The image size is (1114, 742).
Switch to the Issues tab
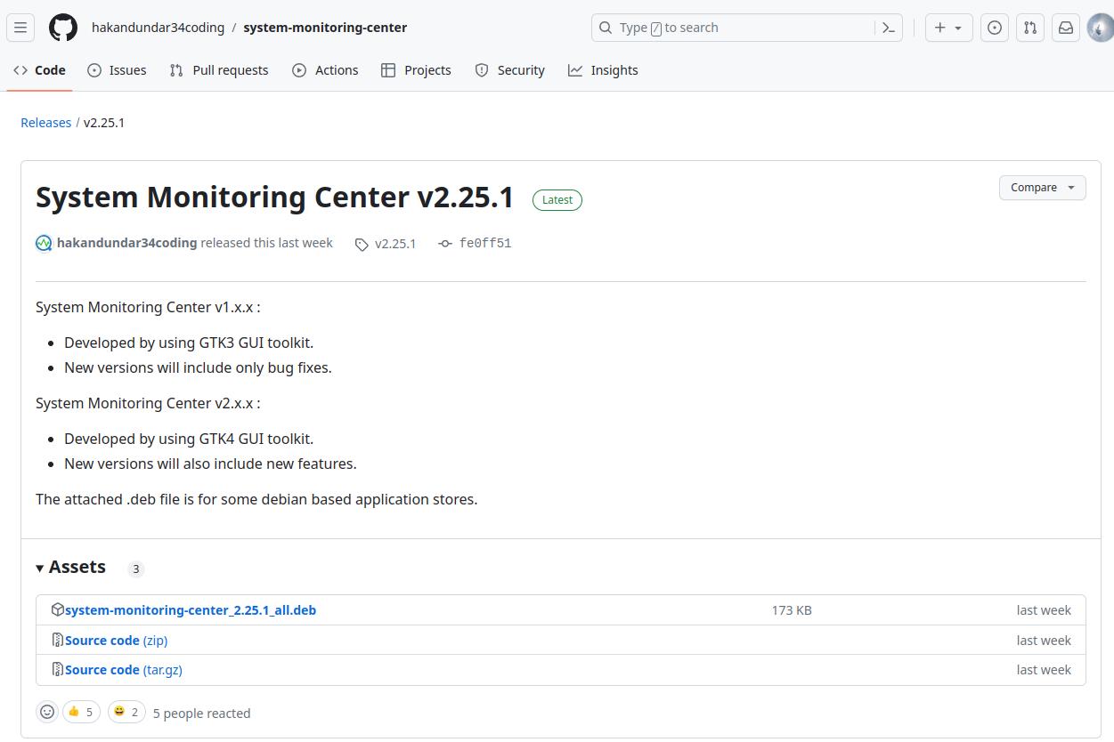pyautogui.click(x=117, y=70)
